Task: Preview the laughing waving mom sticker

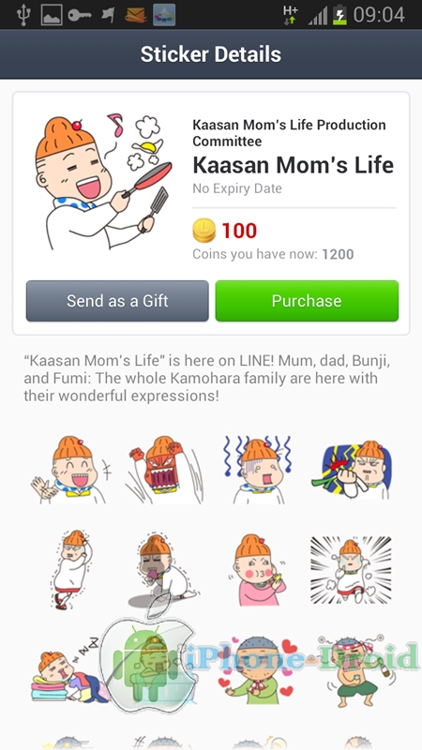Action: [x=68, y=470]
